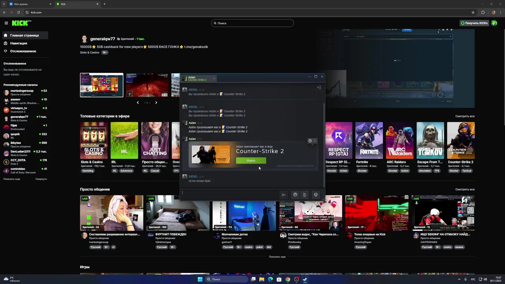Click the KICK logo
This screenshot has height=284, width=505.
(21, 23)
